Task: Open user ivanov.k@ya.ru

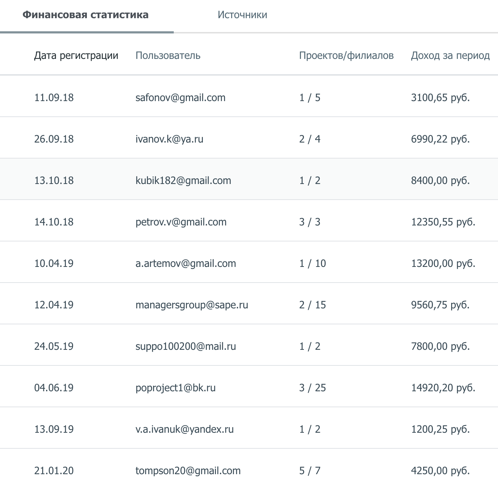Action: [169, 139]
